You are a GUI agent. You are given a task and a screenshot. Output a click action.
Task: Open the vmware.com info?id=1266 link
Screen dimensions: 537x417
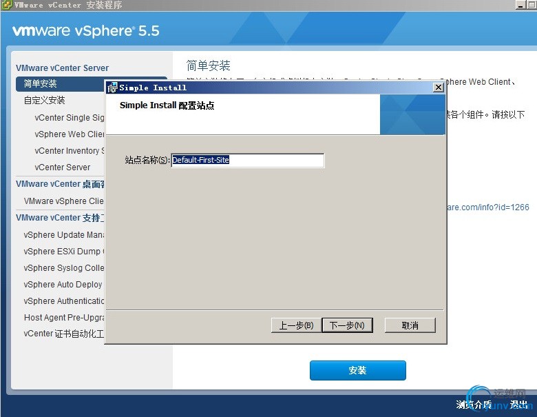pos(488,207)
